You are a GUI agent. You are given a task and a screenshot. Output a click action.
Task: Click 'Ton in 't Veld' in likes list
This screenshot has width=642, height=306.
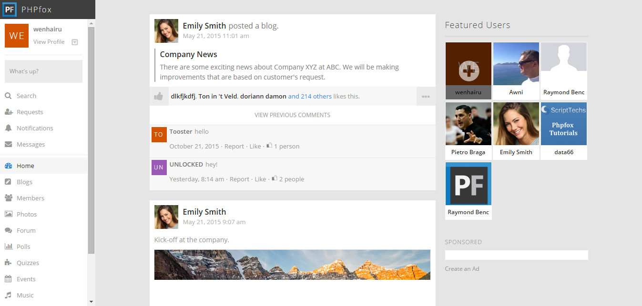click(218, 96)
